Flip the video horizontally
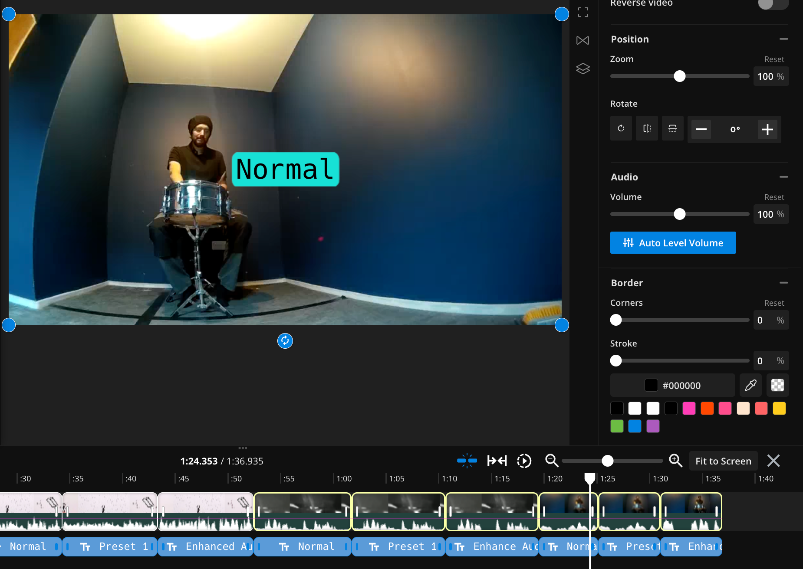 647,128
